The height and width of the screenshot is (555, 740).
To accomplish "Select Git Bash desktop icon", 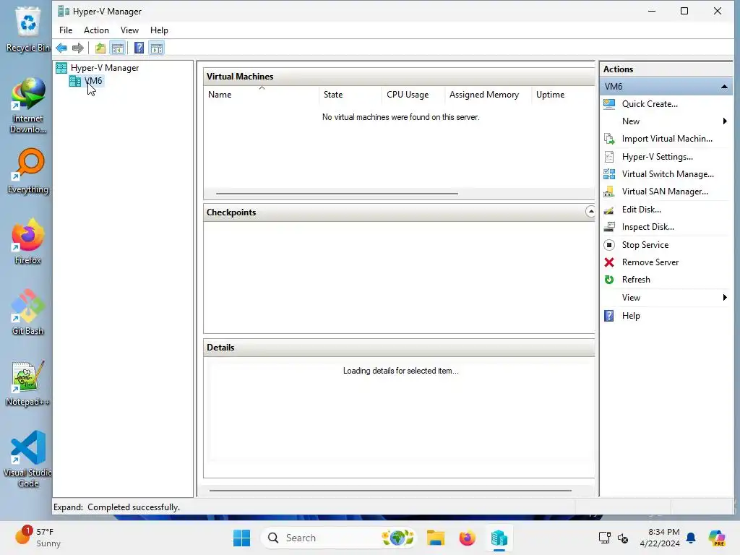I will [x=28, y=312].
